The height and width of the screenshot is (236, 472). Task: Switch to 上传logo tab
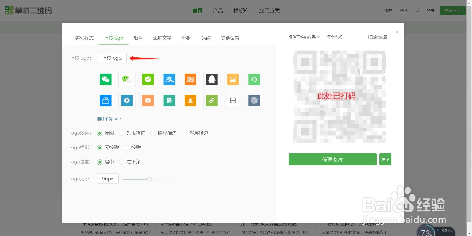click(114, 38)
